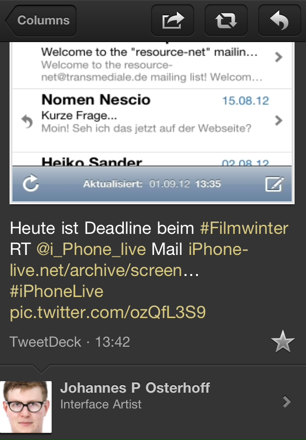Tap the TweetDeck 13:42 timestamp
Image resolution: width=306 pixels, height=440 pixels.
tap(70, 342)
